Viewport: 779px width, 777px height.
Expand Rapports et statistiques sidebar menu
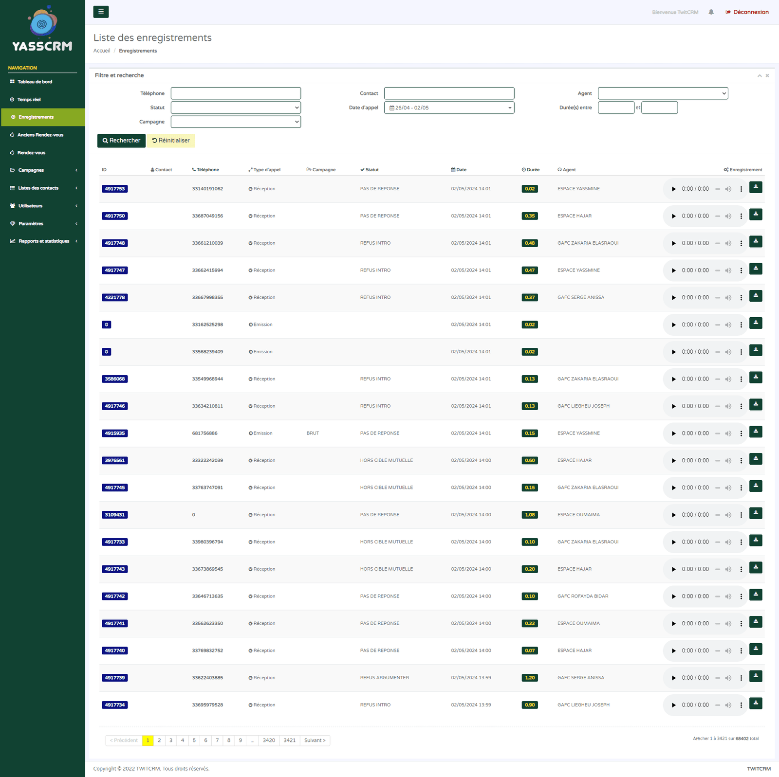(44, 241)
